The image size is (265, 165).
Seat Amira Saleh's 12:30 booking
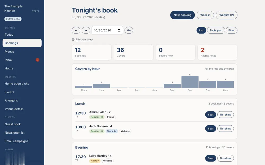[x=211, y=115]
